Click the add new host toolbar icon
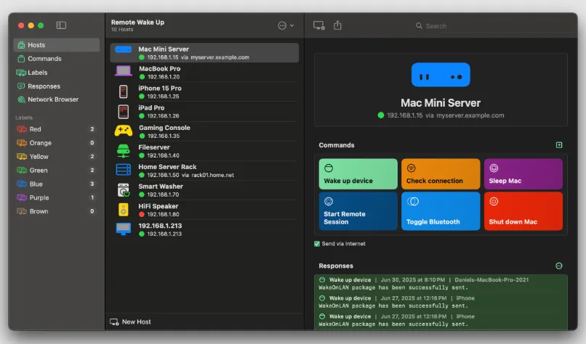 click(x=318, y=25)
